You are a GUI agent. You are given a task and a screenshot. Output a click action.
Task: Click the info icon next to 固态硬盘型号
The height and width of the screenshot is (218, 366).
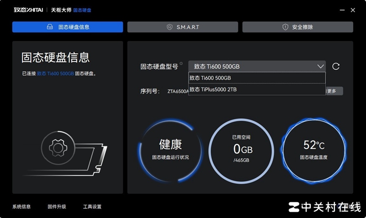(181, 63)
